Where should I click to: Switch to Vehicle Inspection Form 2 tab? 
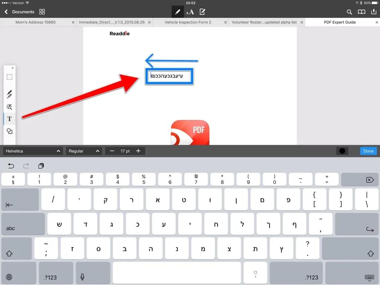coord(188,22)
